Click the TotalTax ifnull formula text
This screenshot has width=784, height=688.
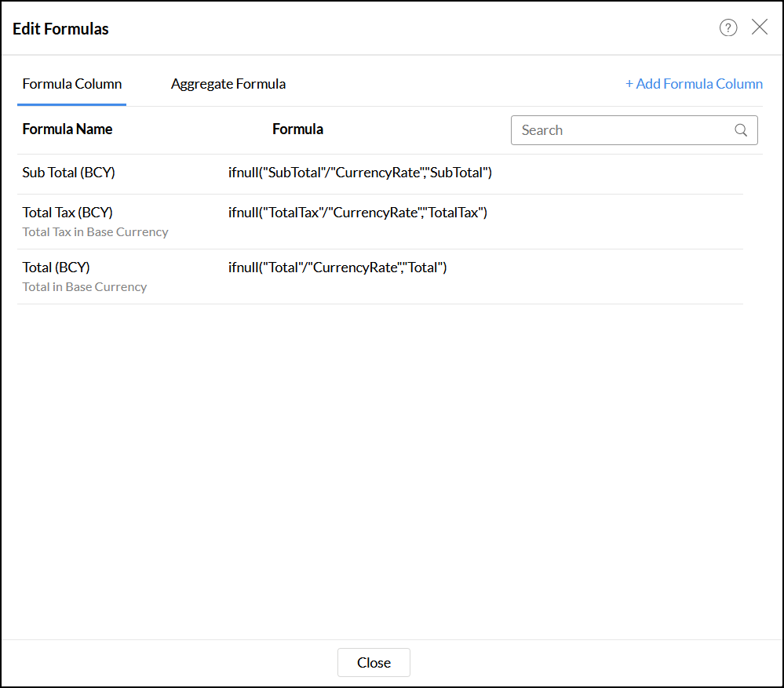pos(358,213)
